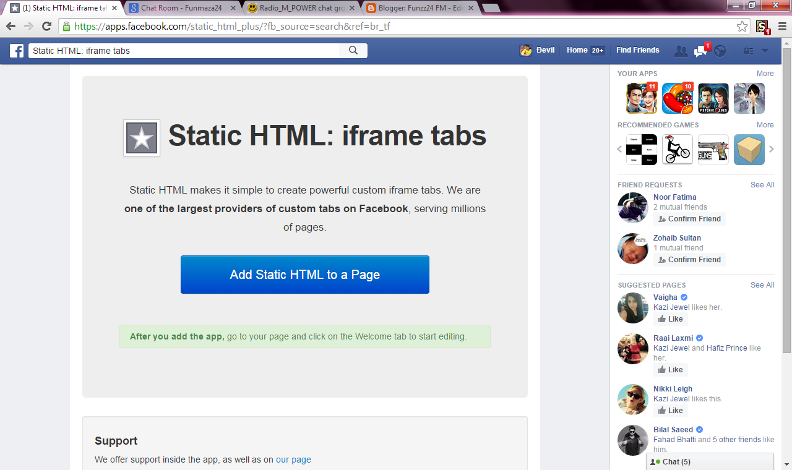Screen dimensions: 792x470
Task: Click Bilal Saeed's page photo
Action: click(x=633, y=440)
